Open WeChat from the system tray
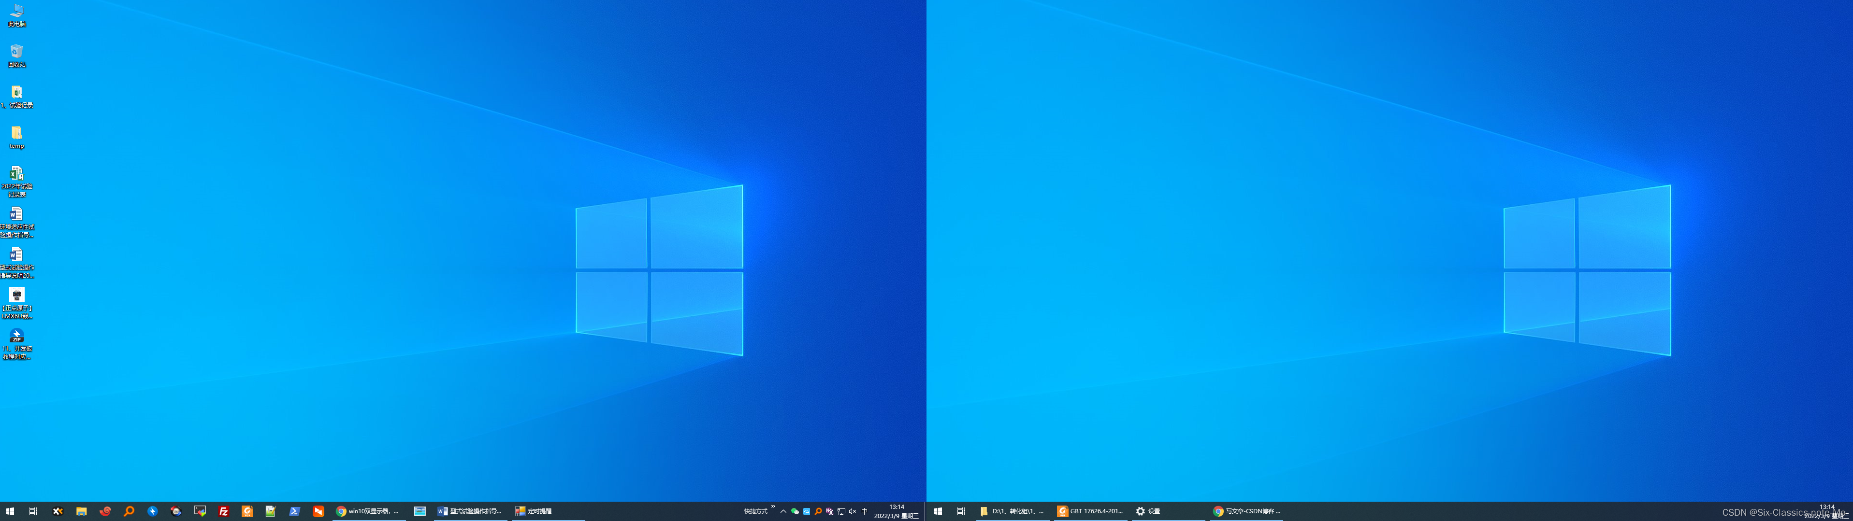 (x=795, y=511)
